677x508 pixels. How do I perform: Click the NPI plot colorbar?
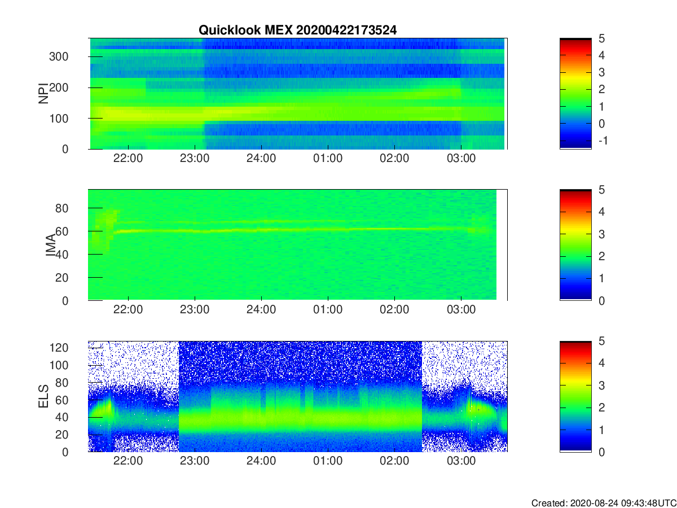(575, 94)
